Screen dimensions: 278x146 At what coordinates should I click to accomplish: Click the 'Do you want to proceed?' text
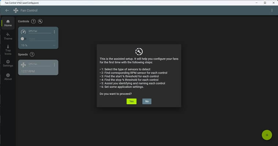click(116, 94)
